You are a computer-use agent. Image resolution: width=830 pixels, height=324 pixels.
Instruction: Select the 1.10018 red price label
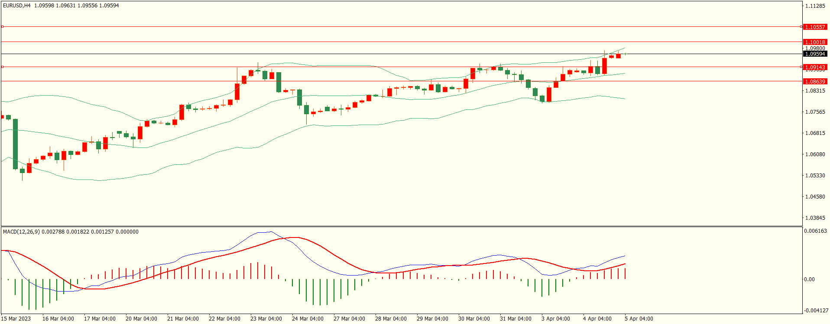(x=814, y=42)
